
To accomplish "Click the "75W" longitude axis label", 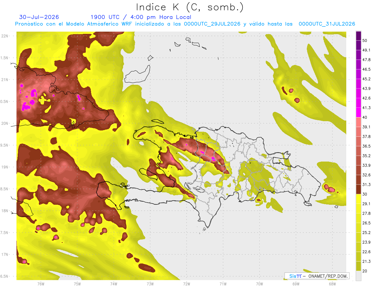I will coord(77,284).
